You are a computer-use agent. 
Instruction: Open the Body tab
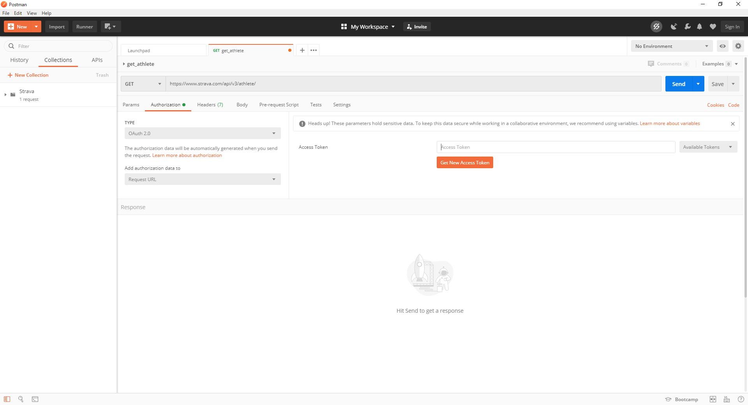(242, 105)
